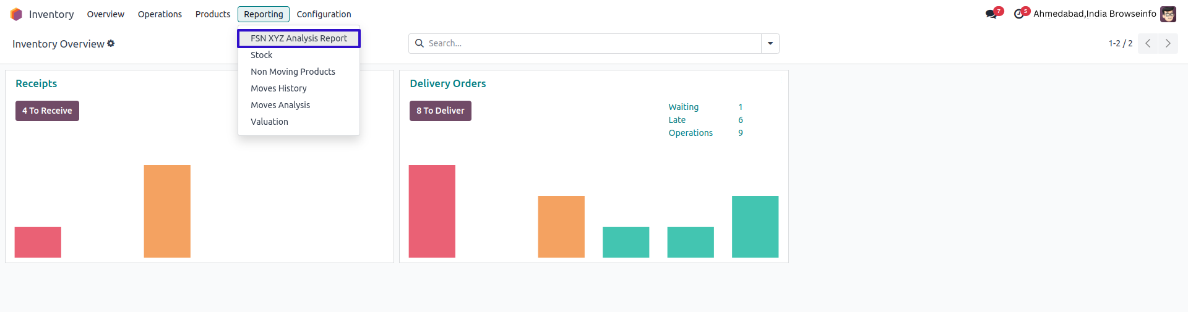The image size is (1188, 312).
Task: Click the 8 To Deliver button
Action: point(440,111)
